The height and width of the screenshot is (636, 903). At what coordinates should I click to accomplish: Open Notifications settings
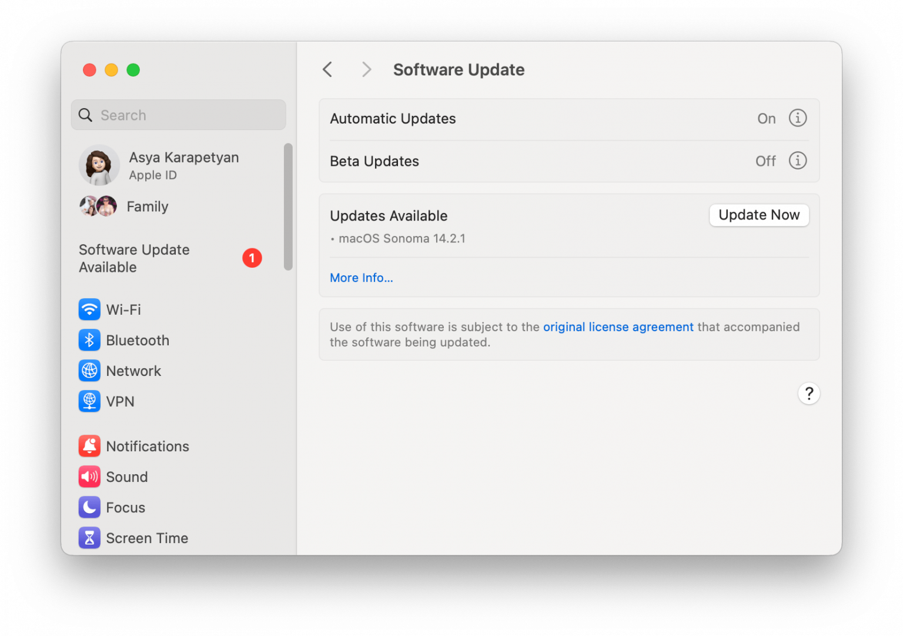click(89, 446)
